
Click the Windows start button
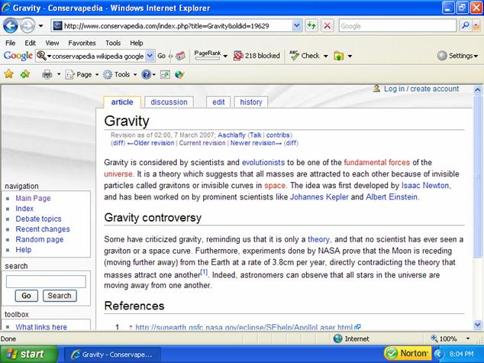click(29, 354)
